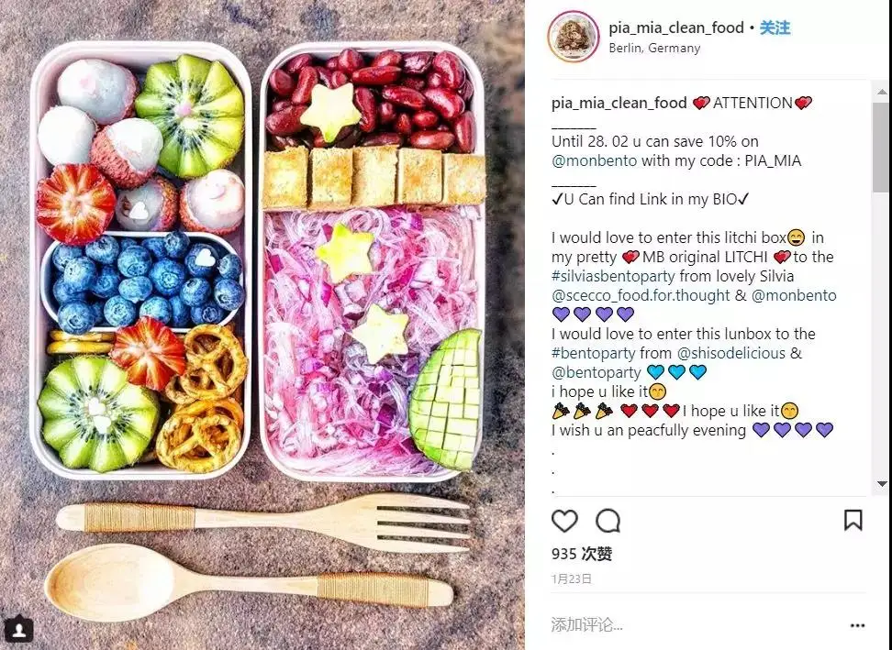This screenshot has height=650, width=892.
Task: Click the caption scrollbar thumb
Action: (881, 147)
